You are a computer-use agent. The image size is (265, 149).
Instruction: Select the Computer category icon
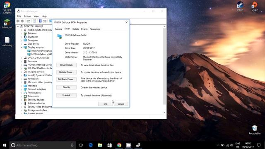[25, 40]
